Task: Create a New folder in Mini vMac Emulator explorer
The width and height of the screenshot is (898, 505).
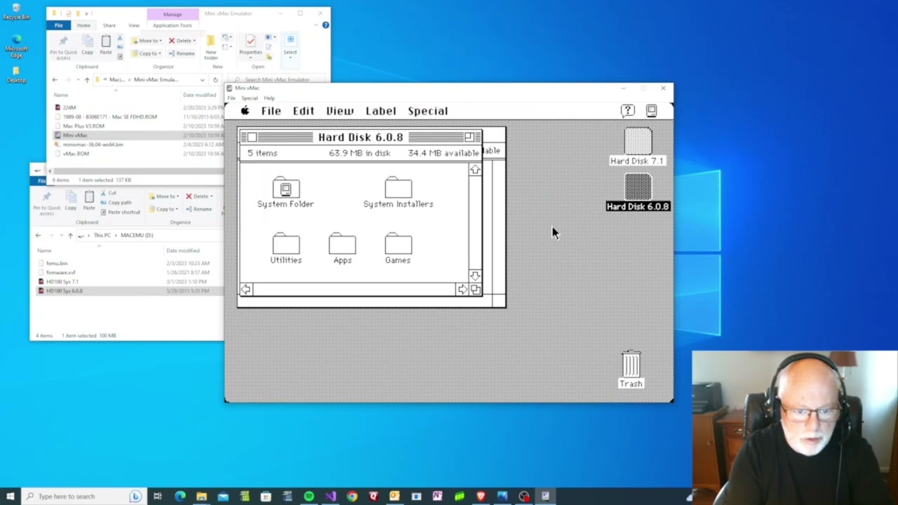Action: [x=210, y=47]
